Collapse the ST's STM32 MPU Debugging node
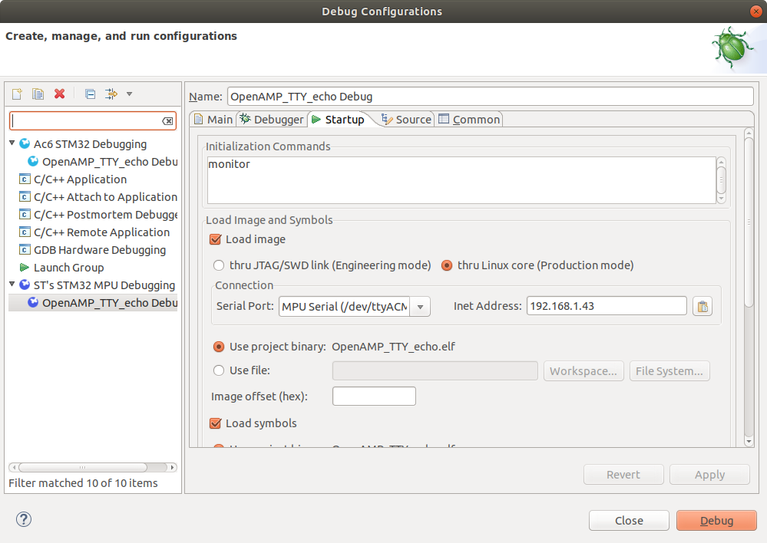The image size is (767, 543). (x=12, y=284)
